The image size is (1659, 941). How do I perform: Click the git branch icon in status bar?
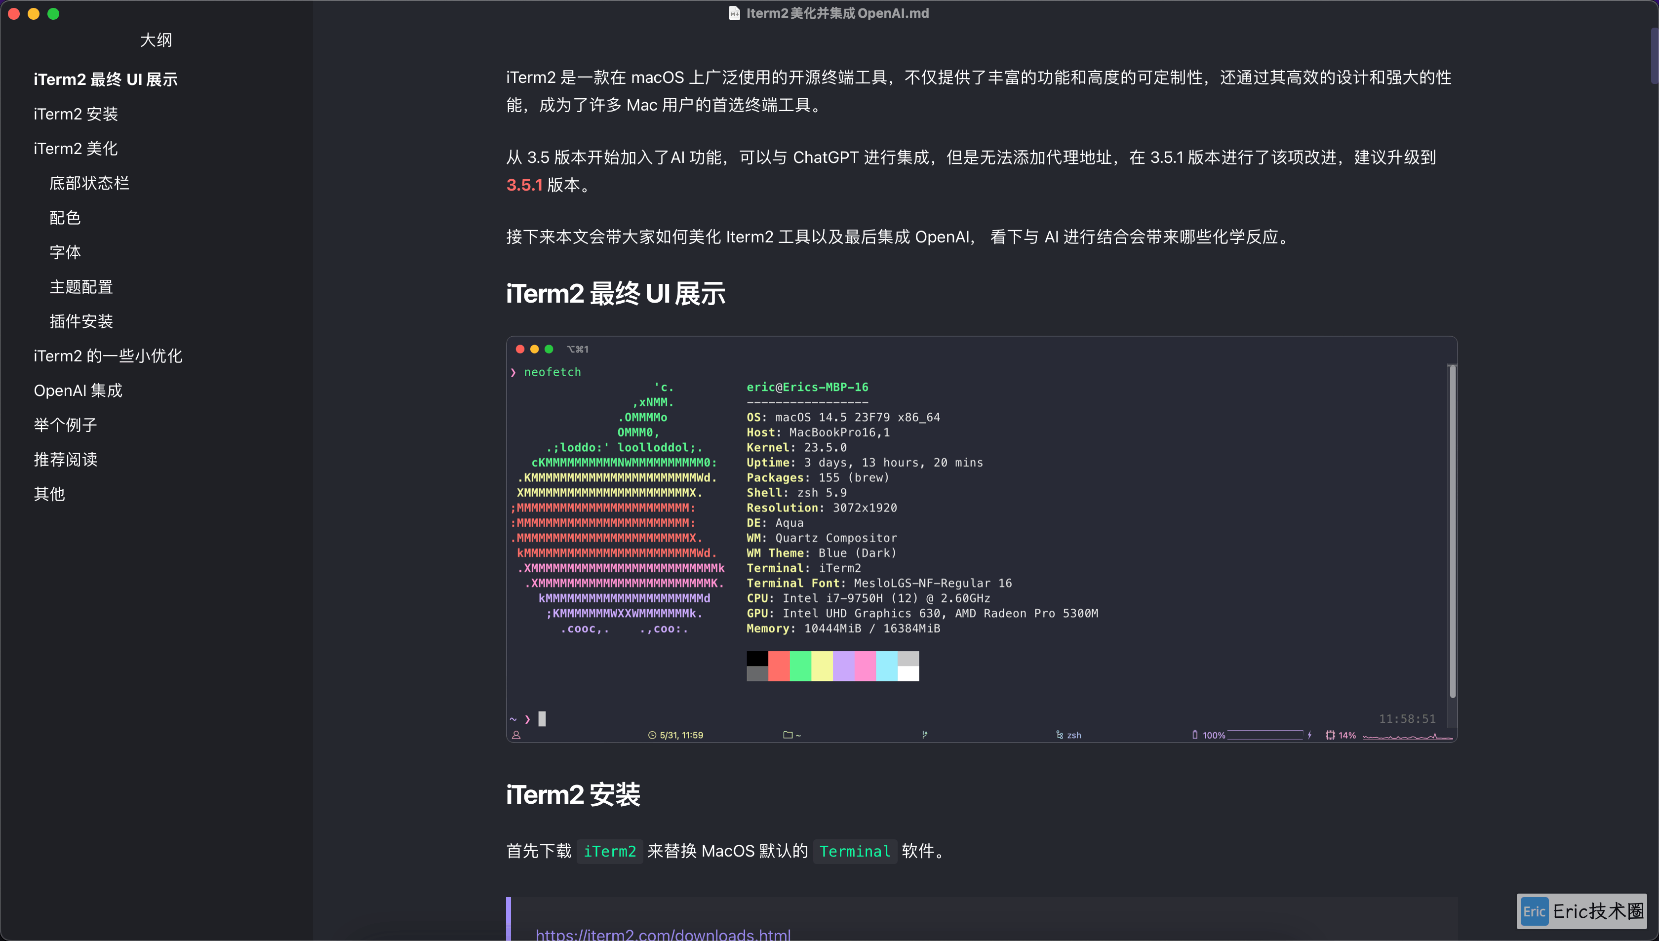924,734
